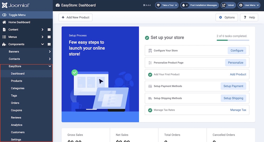Click the Setup Payment button
Screen dimensions: 264x142
coord(233,86)
